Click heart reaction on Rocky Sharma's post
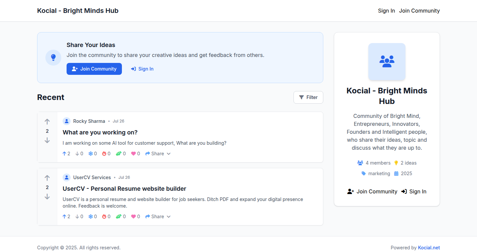The width and height of the screenshot is (477, 252). coord(135,154)
